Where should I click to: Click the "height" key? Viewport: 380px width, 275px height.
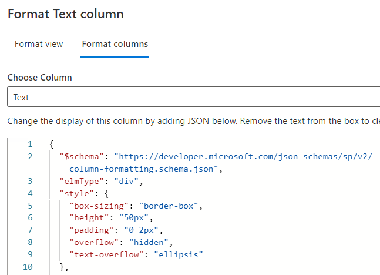pyautogui.click(x=89, y=217)
